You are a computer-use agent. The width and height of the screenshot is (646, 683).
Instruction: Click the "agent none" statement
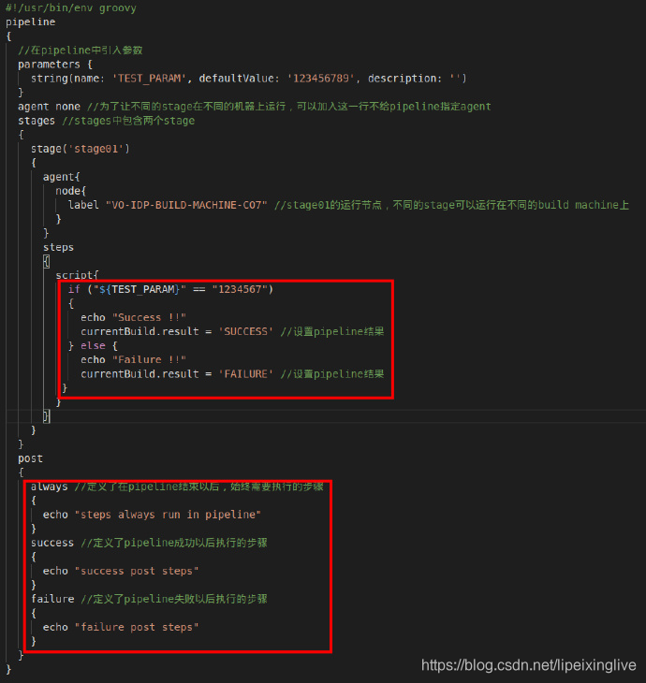pyautogui.click(x=50, y=107)
